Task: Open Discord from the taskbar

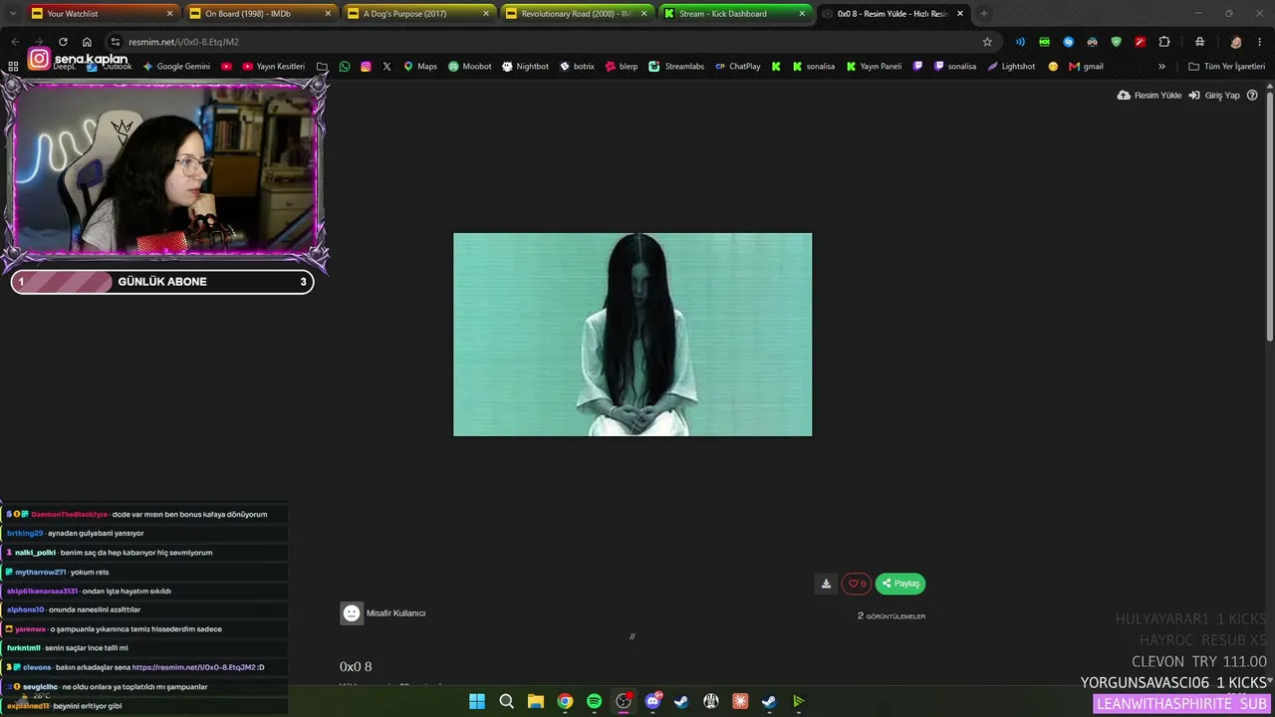Action: (652, 701)
